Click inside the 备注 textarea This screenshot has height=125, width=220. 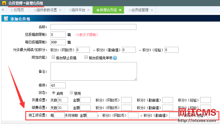coord(94,71)
